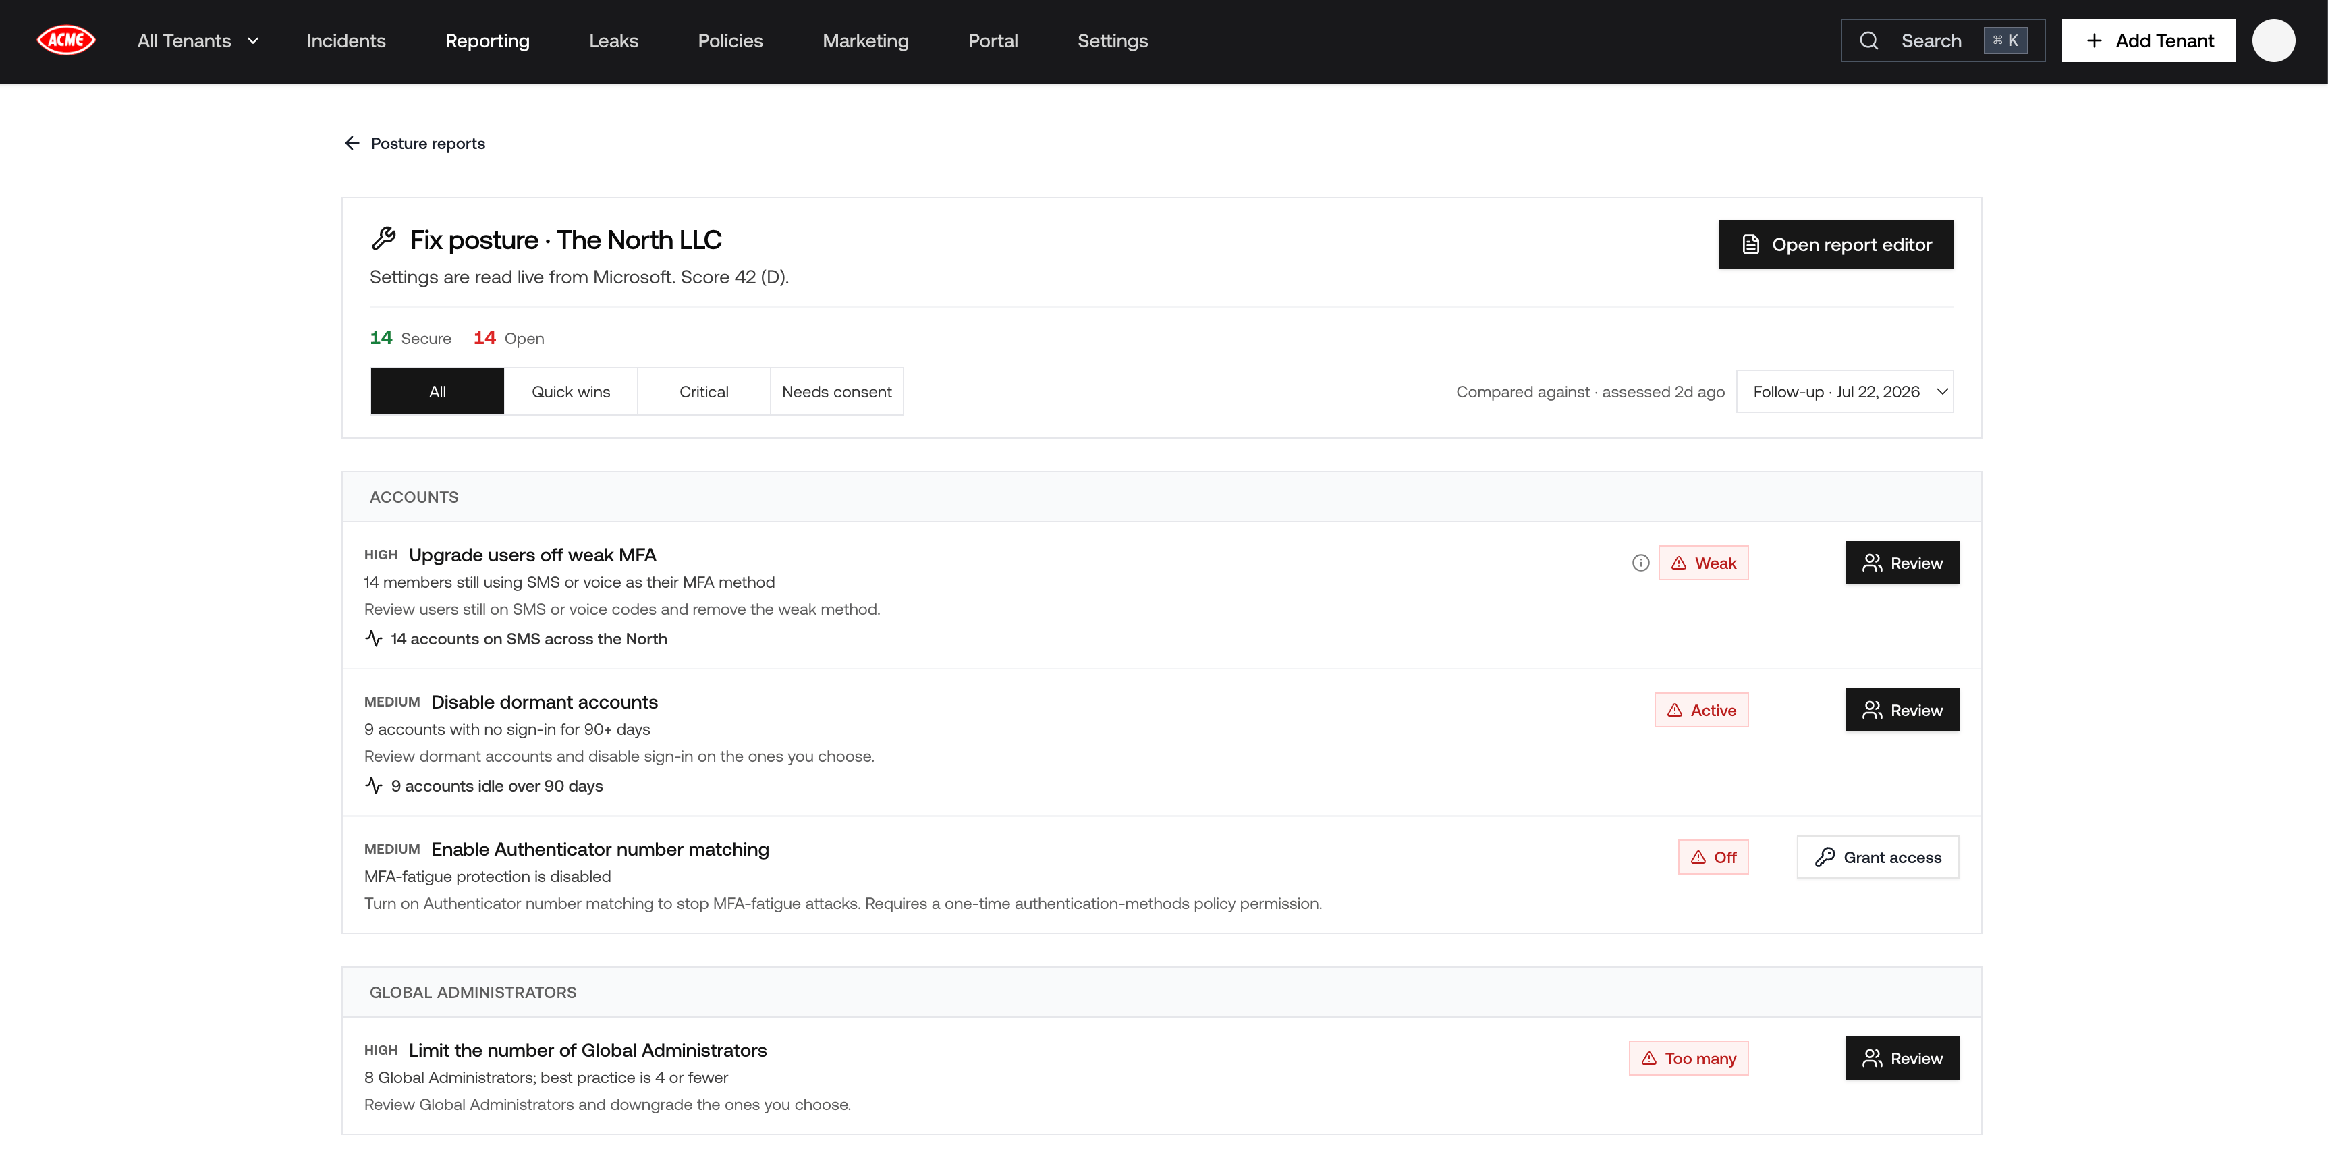
Task: Click the magnifier search icon
Action: 1869,40
